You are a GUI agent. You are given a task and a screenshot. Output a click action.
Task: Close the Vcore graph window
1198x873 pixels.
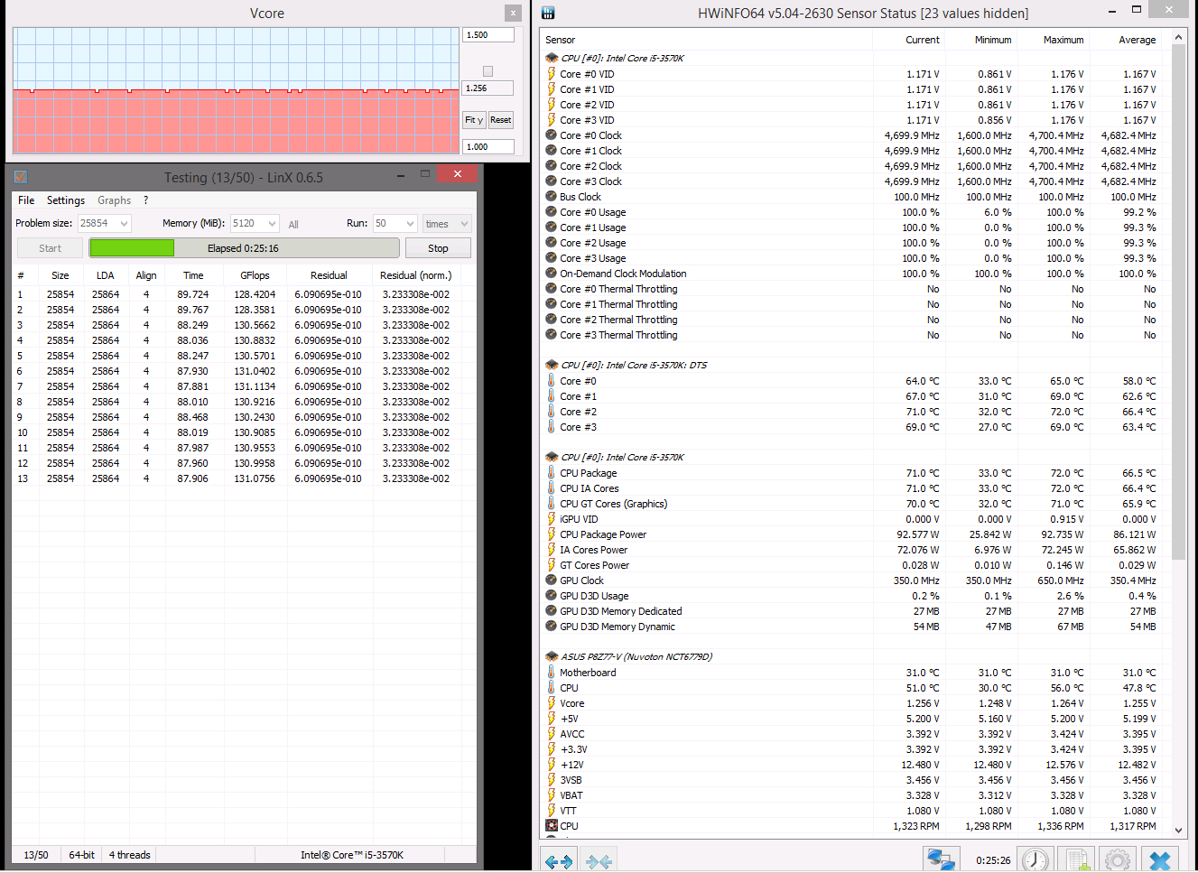(x=513, y=13)
